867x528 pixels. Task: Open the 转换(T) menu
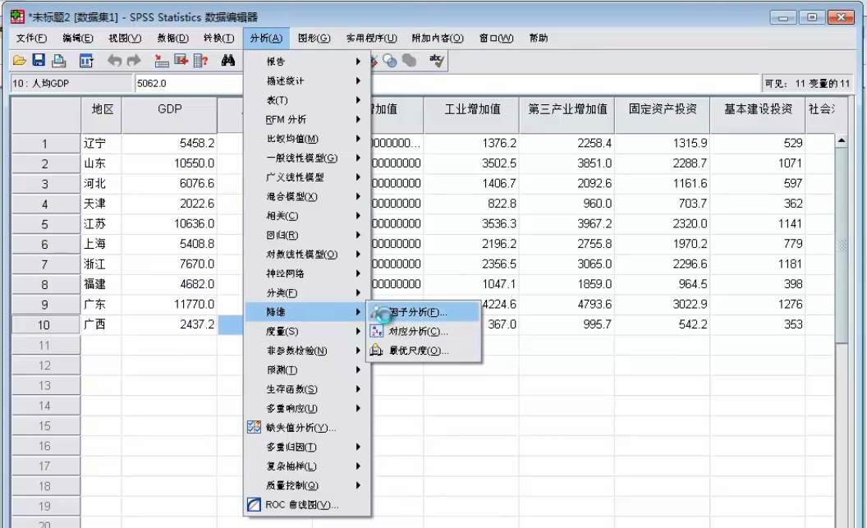(219, 38)
